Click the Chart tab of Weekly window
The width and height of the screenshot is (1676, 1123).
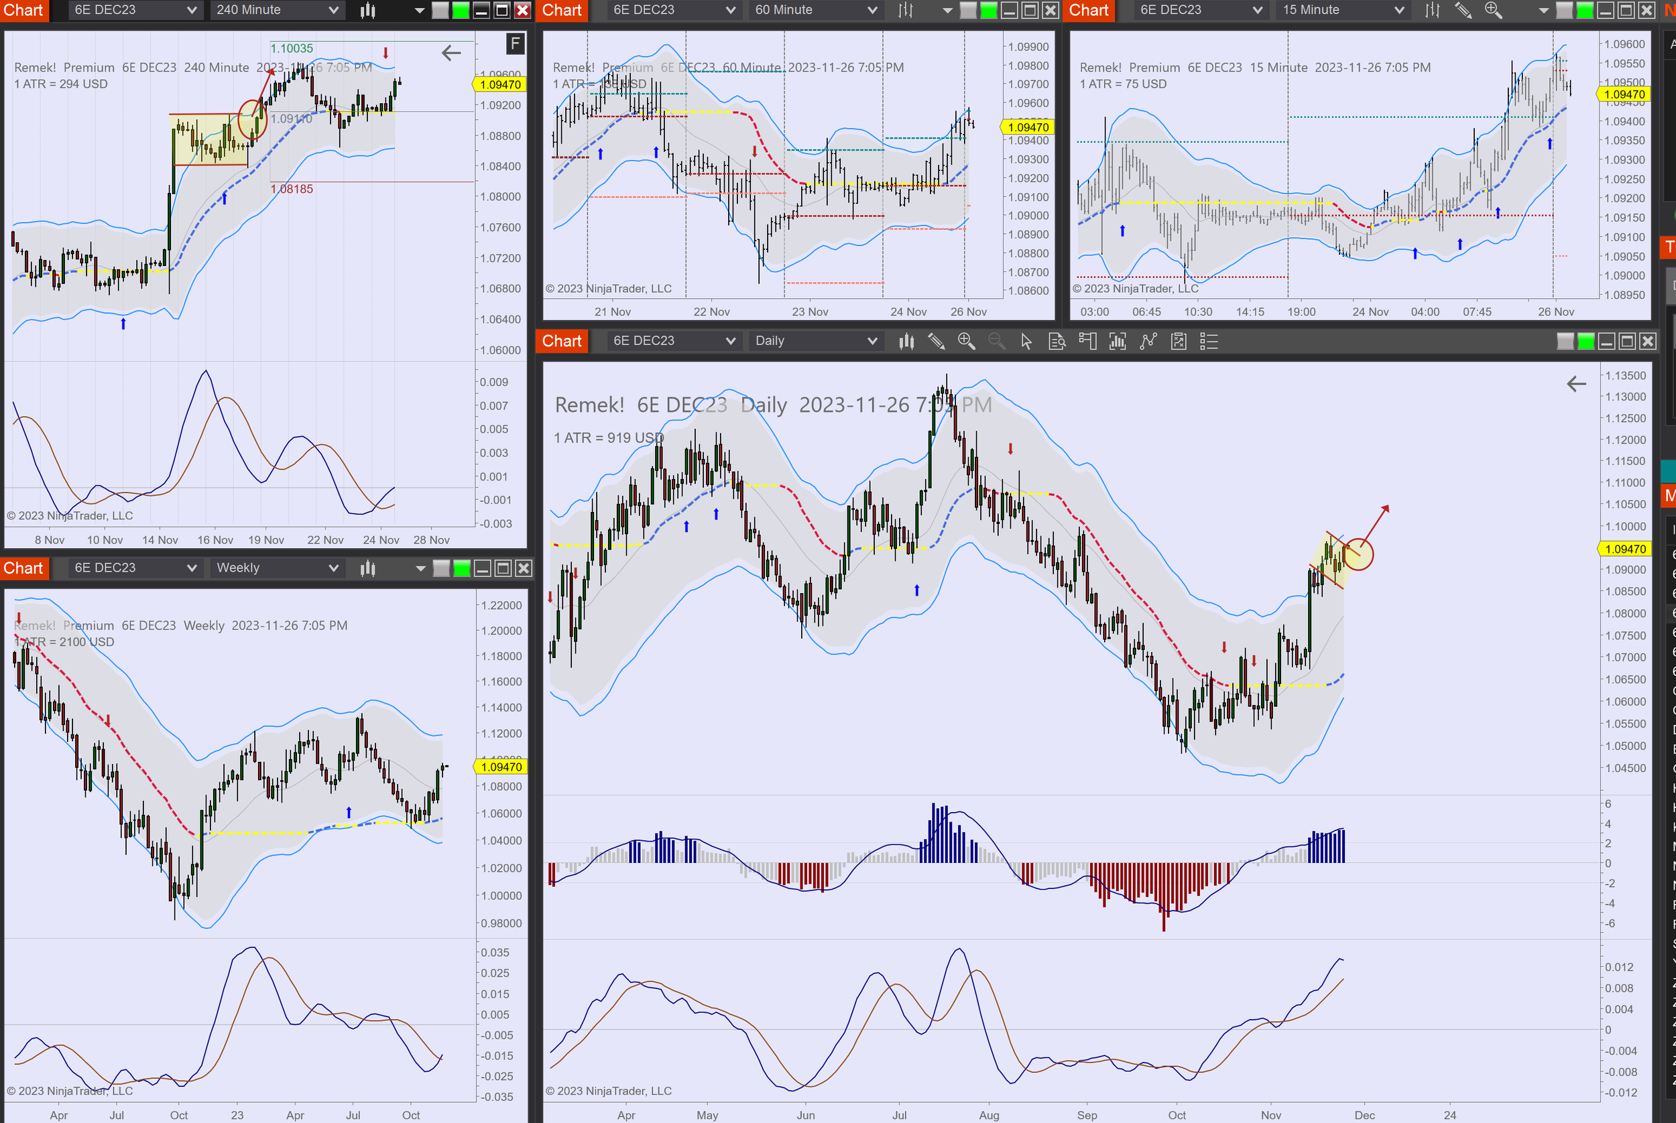[x=23, y=568]
